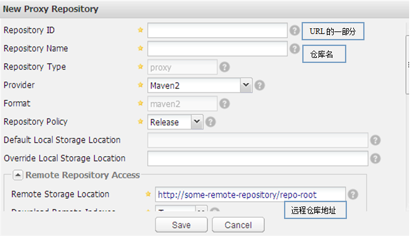Click the Repository Type label
Viewport: 411px width, 236px height.
pos(35,67)
